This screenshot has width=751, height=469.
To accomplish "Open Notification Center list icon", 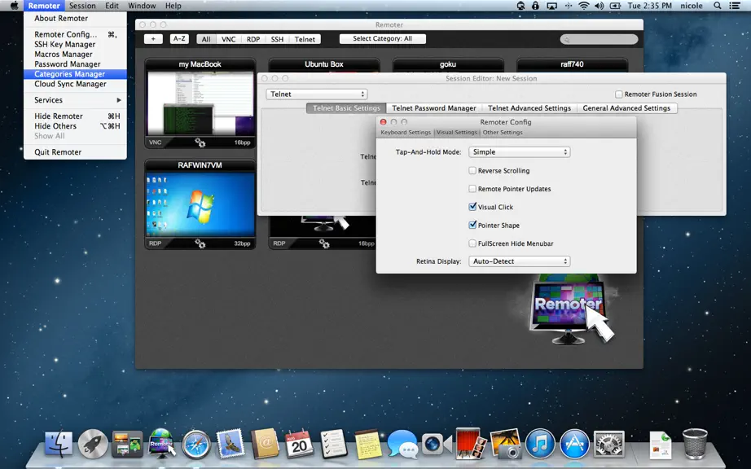I will pyautogui.click(x=734, y=6).
